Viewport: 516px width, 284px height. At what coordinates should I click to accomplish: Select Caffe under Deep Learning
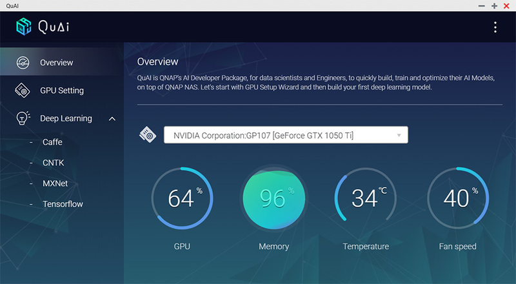point(52,142)
